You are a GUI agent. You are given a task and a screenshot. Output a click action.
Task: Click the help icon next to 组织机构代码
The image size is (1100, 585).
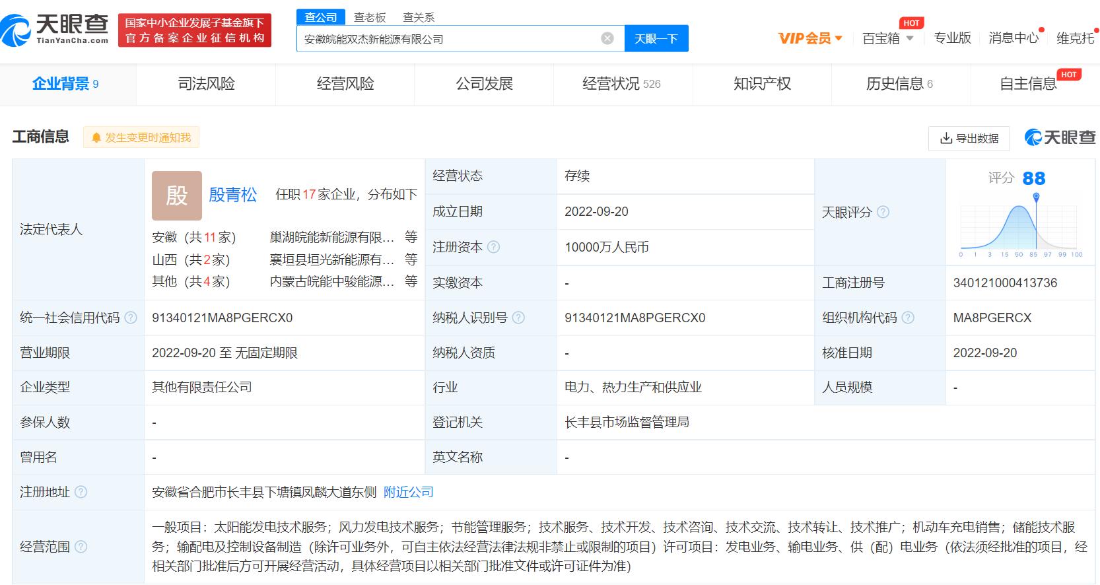pyautogui.click(x=908, y=318)
